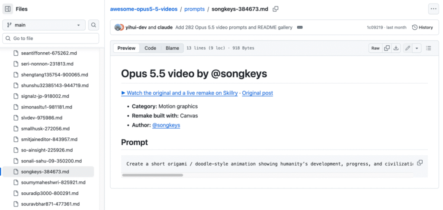Click the '13 lines (9 loc) · 918 Bytes' text
The height and width of the screenshot is (210, 443).
pos(220,48)
